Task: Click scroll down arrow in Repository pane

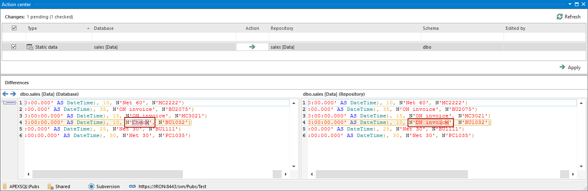Action: [x=581, y=166]
